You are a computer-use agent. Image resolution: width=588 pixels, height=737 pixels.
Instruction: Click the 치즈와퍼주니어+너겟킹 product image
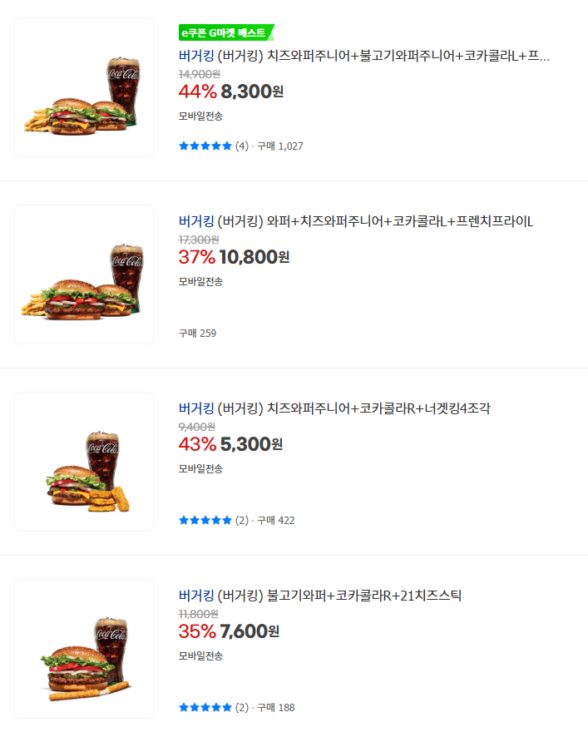point(82,460)
